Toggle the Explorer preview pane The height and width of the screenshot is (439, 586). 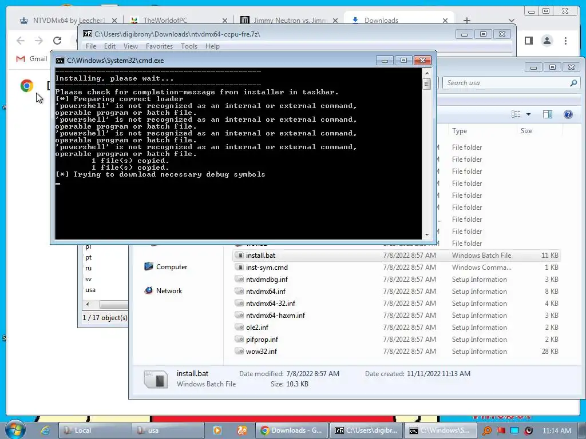point(548,114)
